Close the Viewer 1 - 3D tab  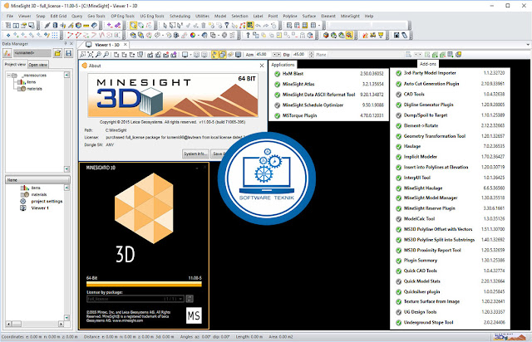tap(126, 44)
